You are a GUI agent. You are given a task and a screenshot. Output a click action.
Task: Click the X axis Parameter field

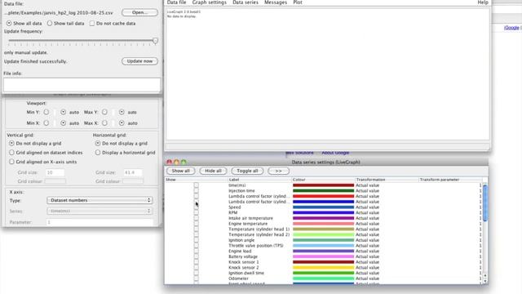[x=100, y=222]
